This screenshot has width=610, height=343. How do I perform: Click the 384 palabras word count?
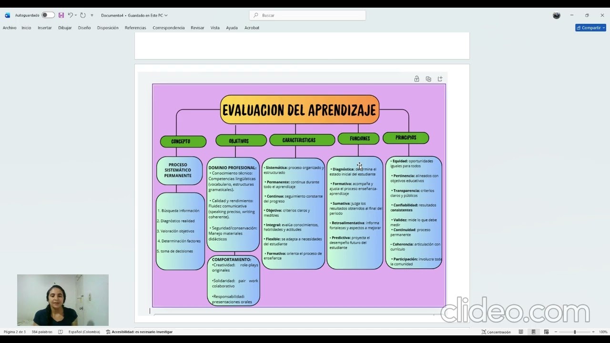[x=42, y=332]
